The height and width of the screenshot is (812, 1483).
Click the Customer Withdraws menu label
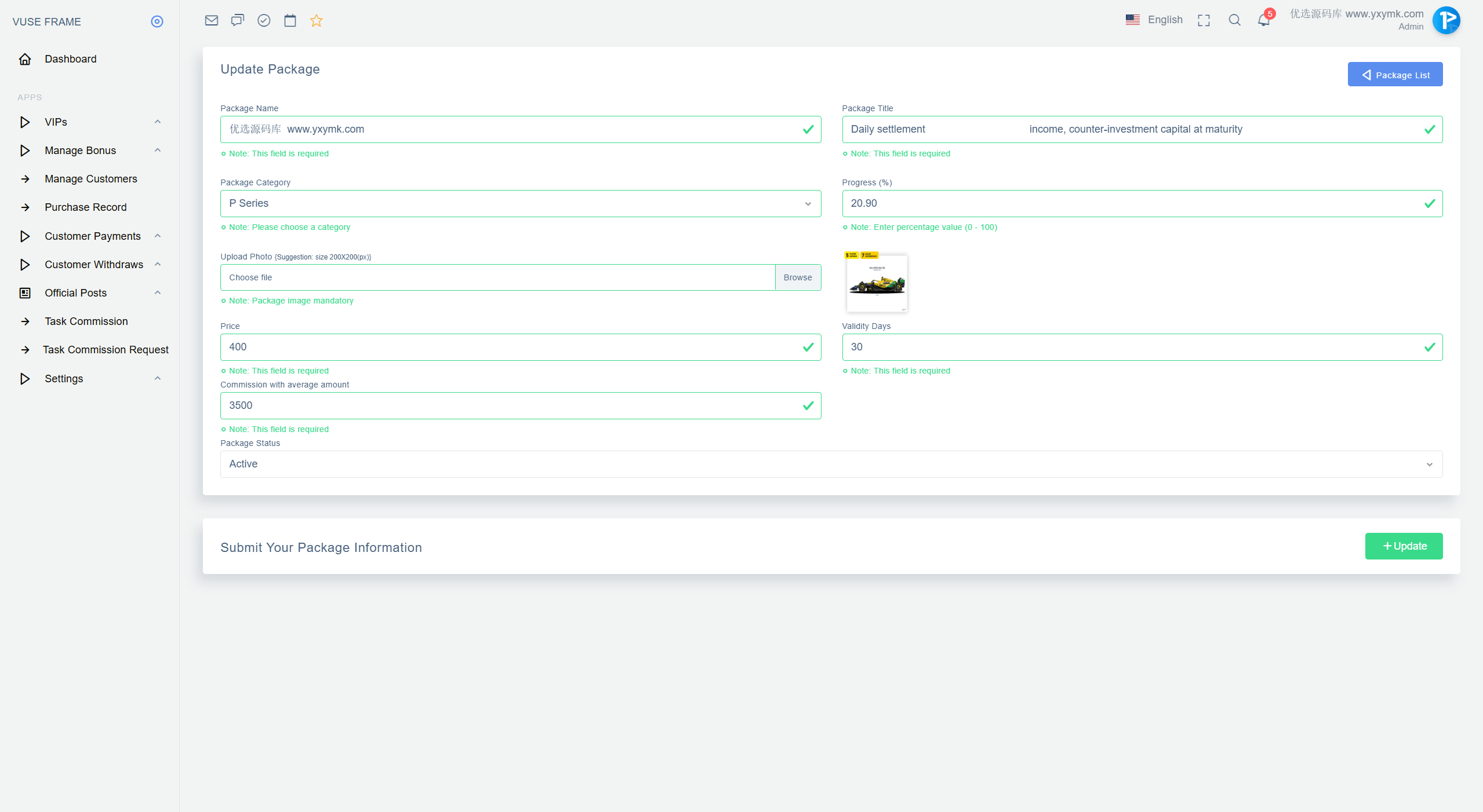click(94, 265)
